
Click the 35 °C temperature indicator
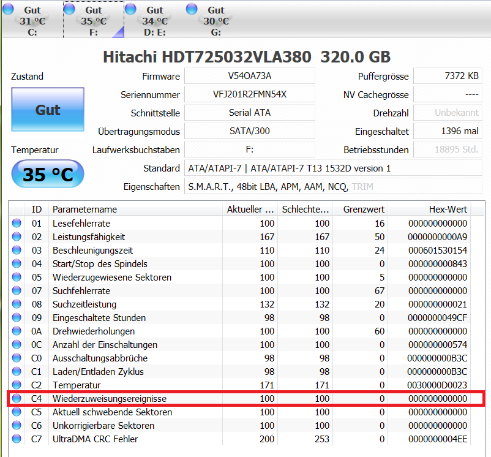tap(48, 174)
